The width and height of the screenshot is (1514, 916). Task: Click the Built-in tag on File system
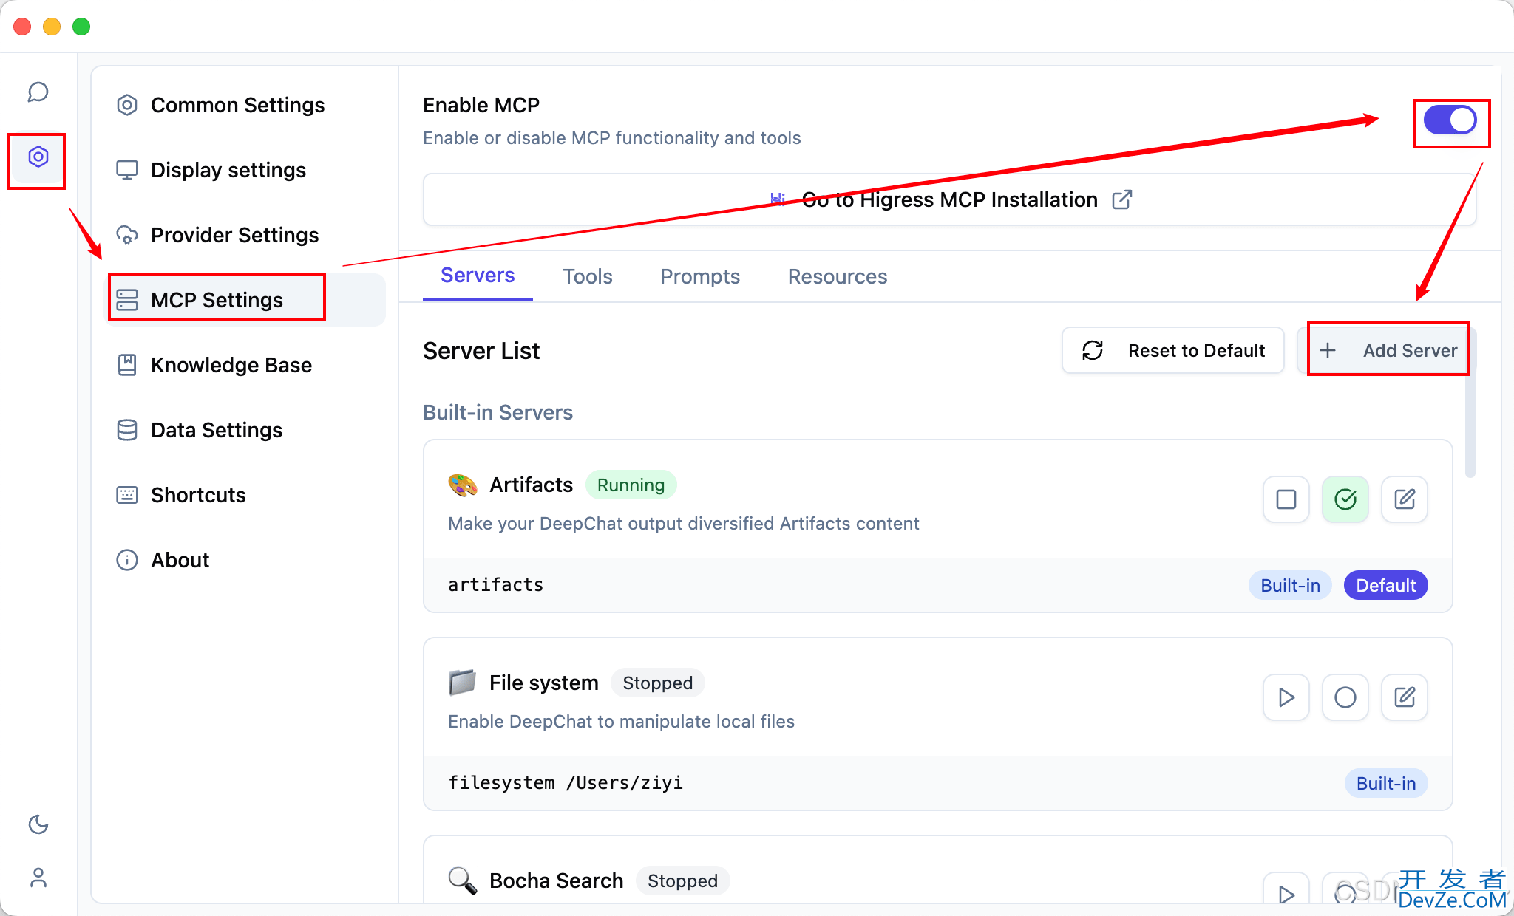click(1386, 783)
